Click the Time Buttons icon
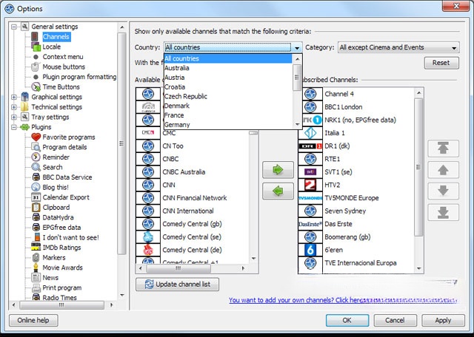474x337 pixels. (x=36, y=87)
